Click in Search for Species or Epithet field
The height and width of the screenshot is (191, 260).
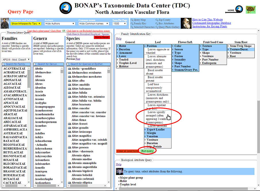[x=88, y=64]
